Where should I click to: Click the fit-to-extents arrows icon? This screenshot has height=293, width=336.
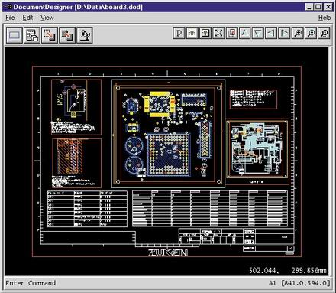click(x=218, y=33)
